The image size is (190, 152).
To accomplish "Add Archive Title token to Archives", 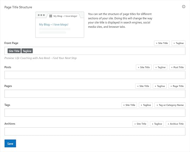I will [x=176, y=124].
